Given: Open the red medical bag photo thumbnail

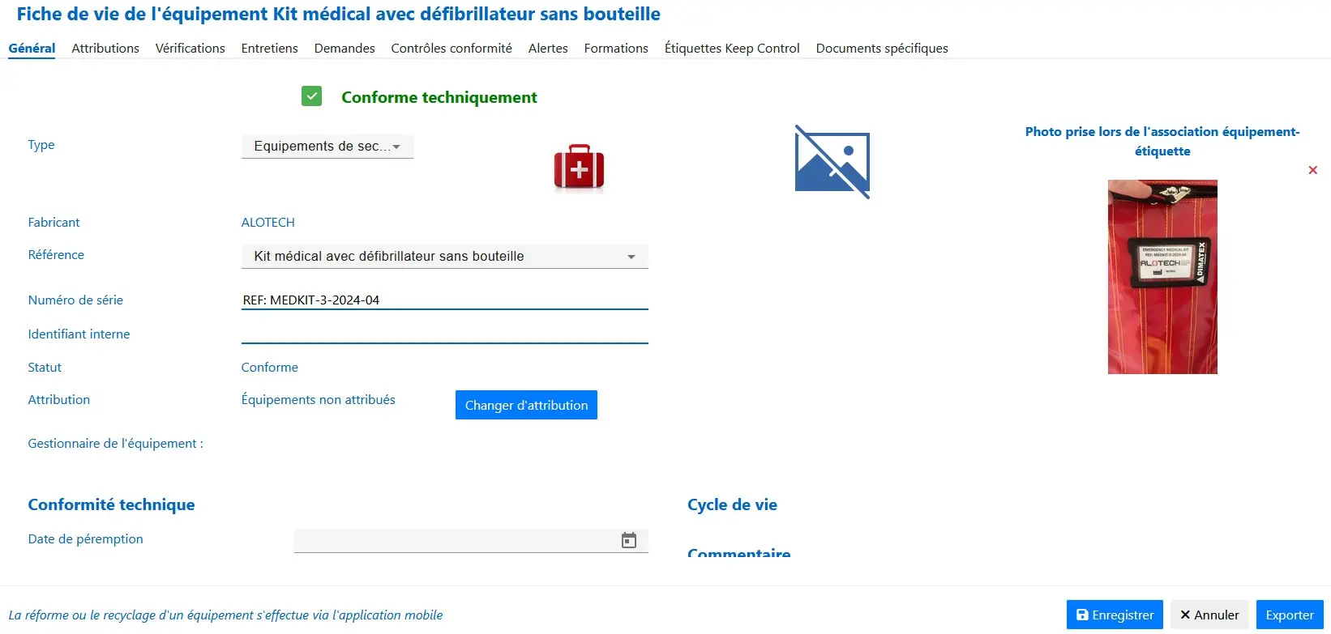Looking at the screenshot, I should (x=1162, y=277).
